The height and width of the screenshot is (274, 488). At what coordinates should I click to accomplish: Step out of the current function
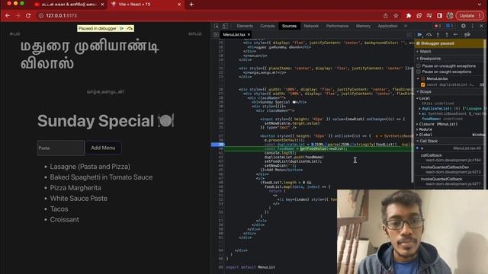click(447, 34)
